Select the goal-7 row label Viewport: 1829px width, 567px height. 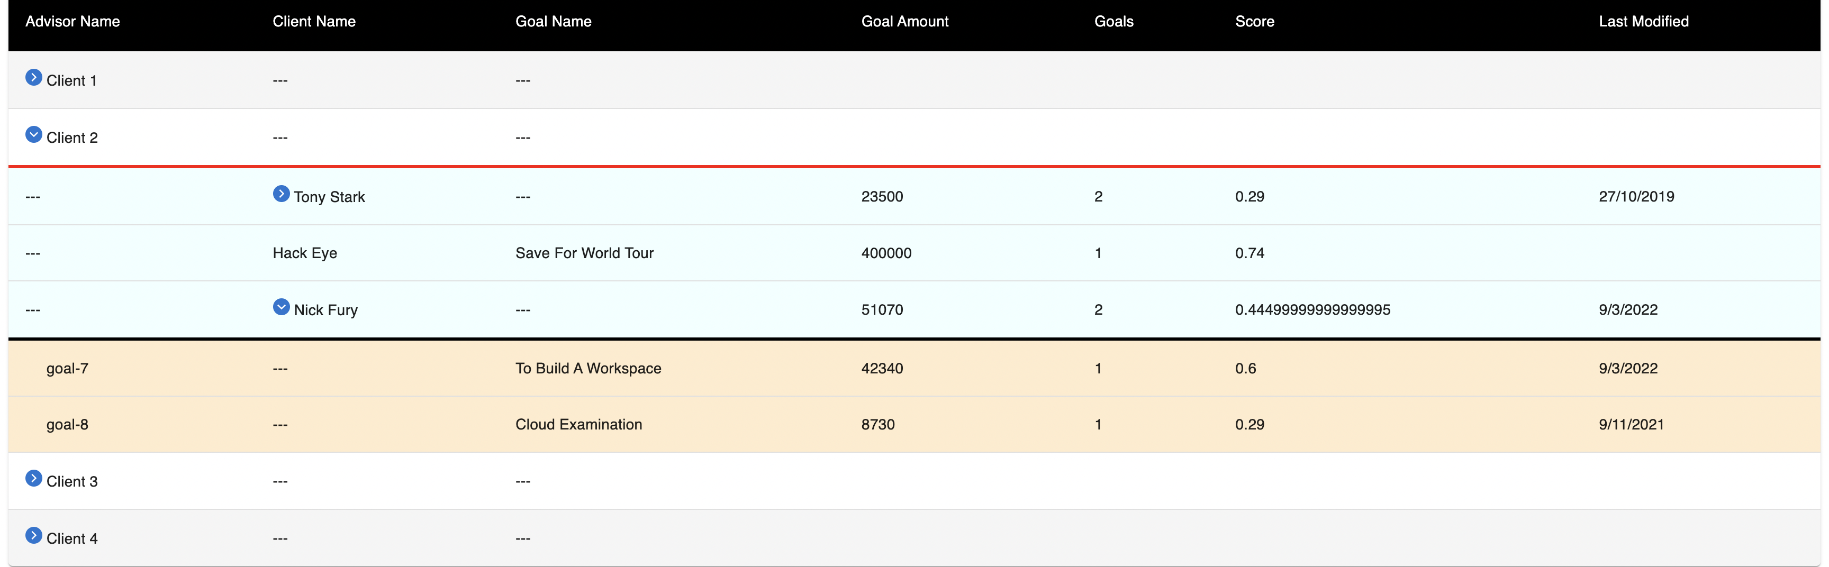tap(67, 368)
